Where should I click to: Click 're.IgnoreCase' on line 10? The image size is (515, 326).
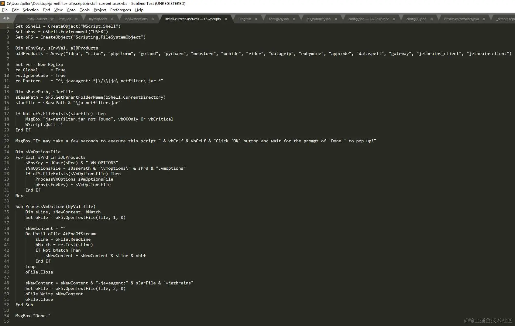(32, 75)
